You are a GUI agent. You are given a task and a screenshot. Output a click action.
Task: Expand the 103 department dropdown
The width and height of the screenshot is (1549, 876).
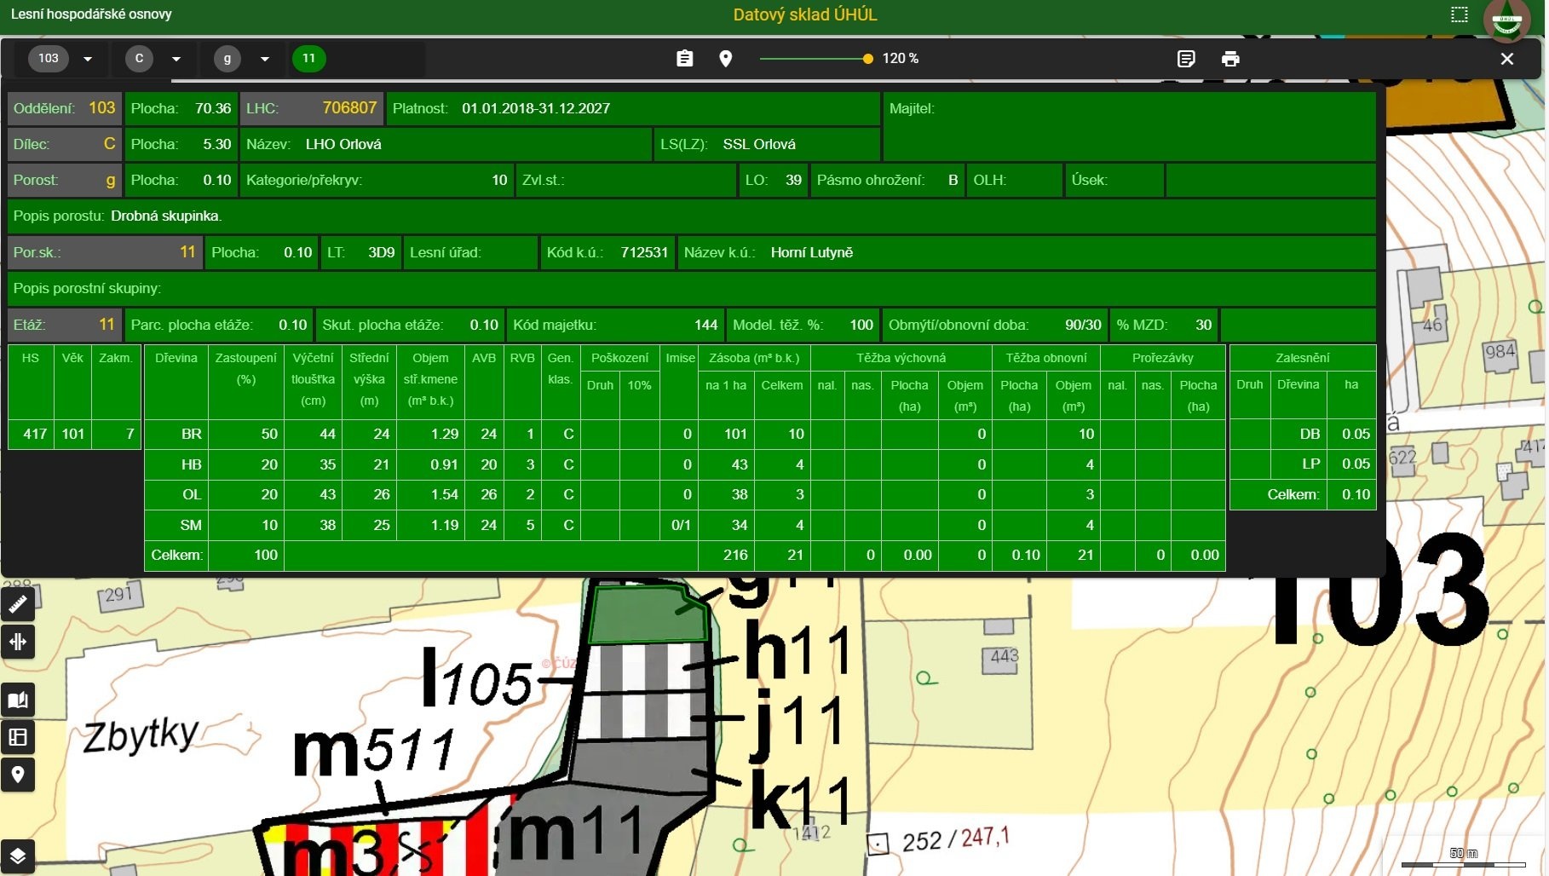coord(88,59)
